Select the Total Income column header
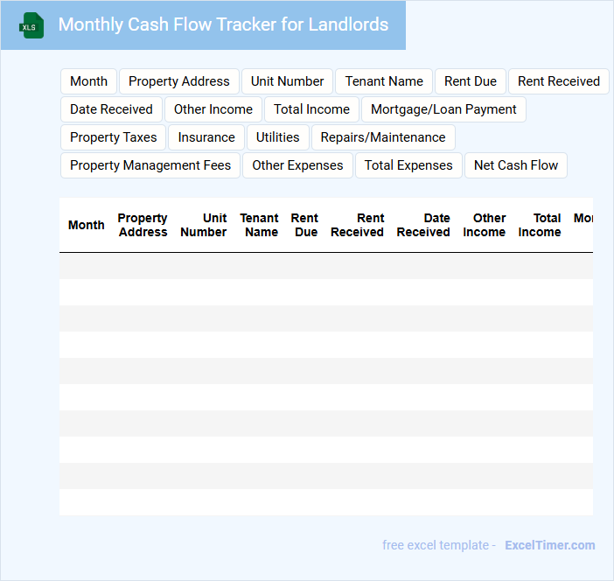 540,225
